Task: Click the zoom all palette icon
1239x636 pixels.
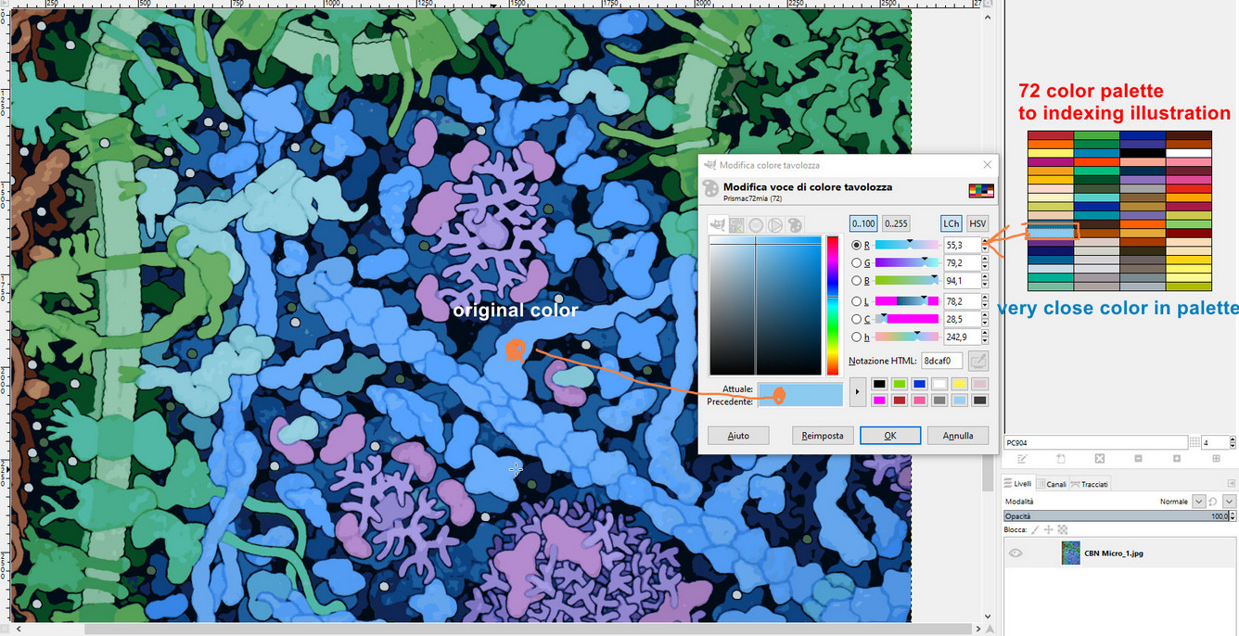Action: [x=1216, y=458]
